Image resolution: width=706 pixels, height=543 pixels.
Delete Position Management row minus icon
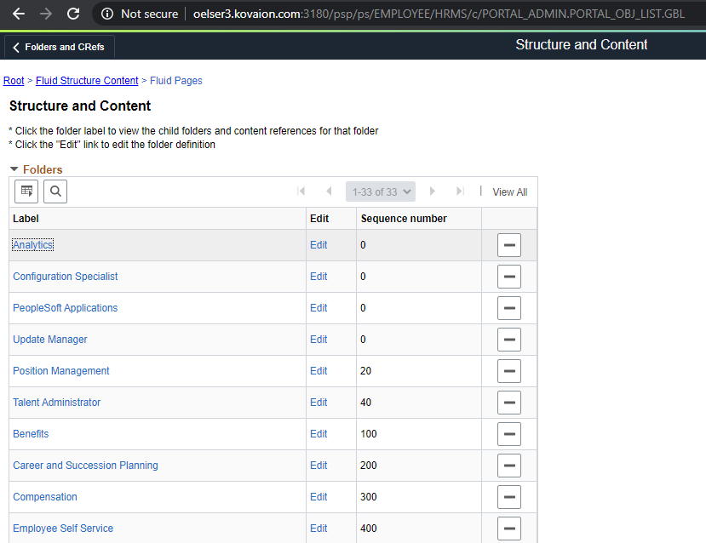point(509,371)
